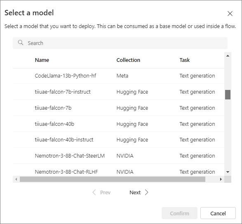Click the Name column header
The width and height of the screenshot is (242, 224).
pos(42,60)
